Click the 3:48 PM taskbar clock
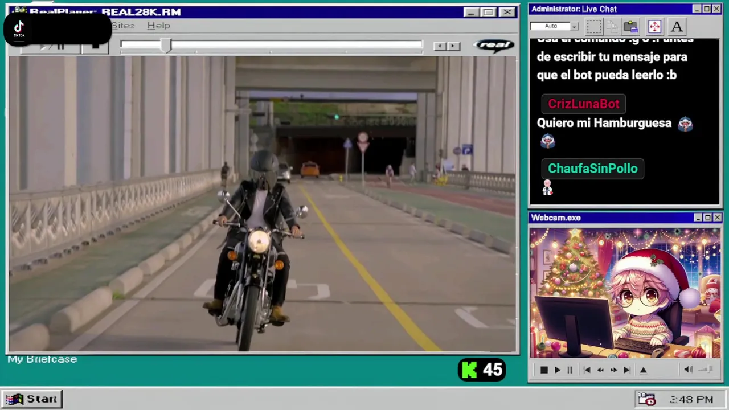 pos(691,400)
